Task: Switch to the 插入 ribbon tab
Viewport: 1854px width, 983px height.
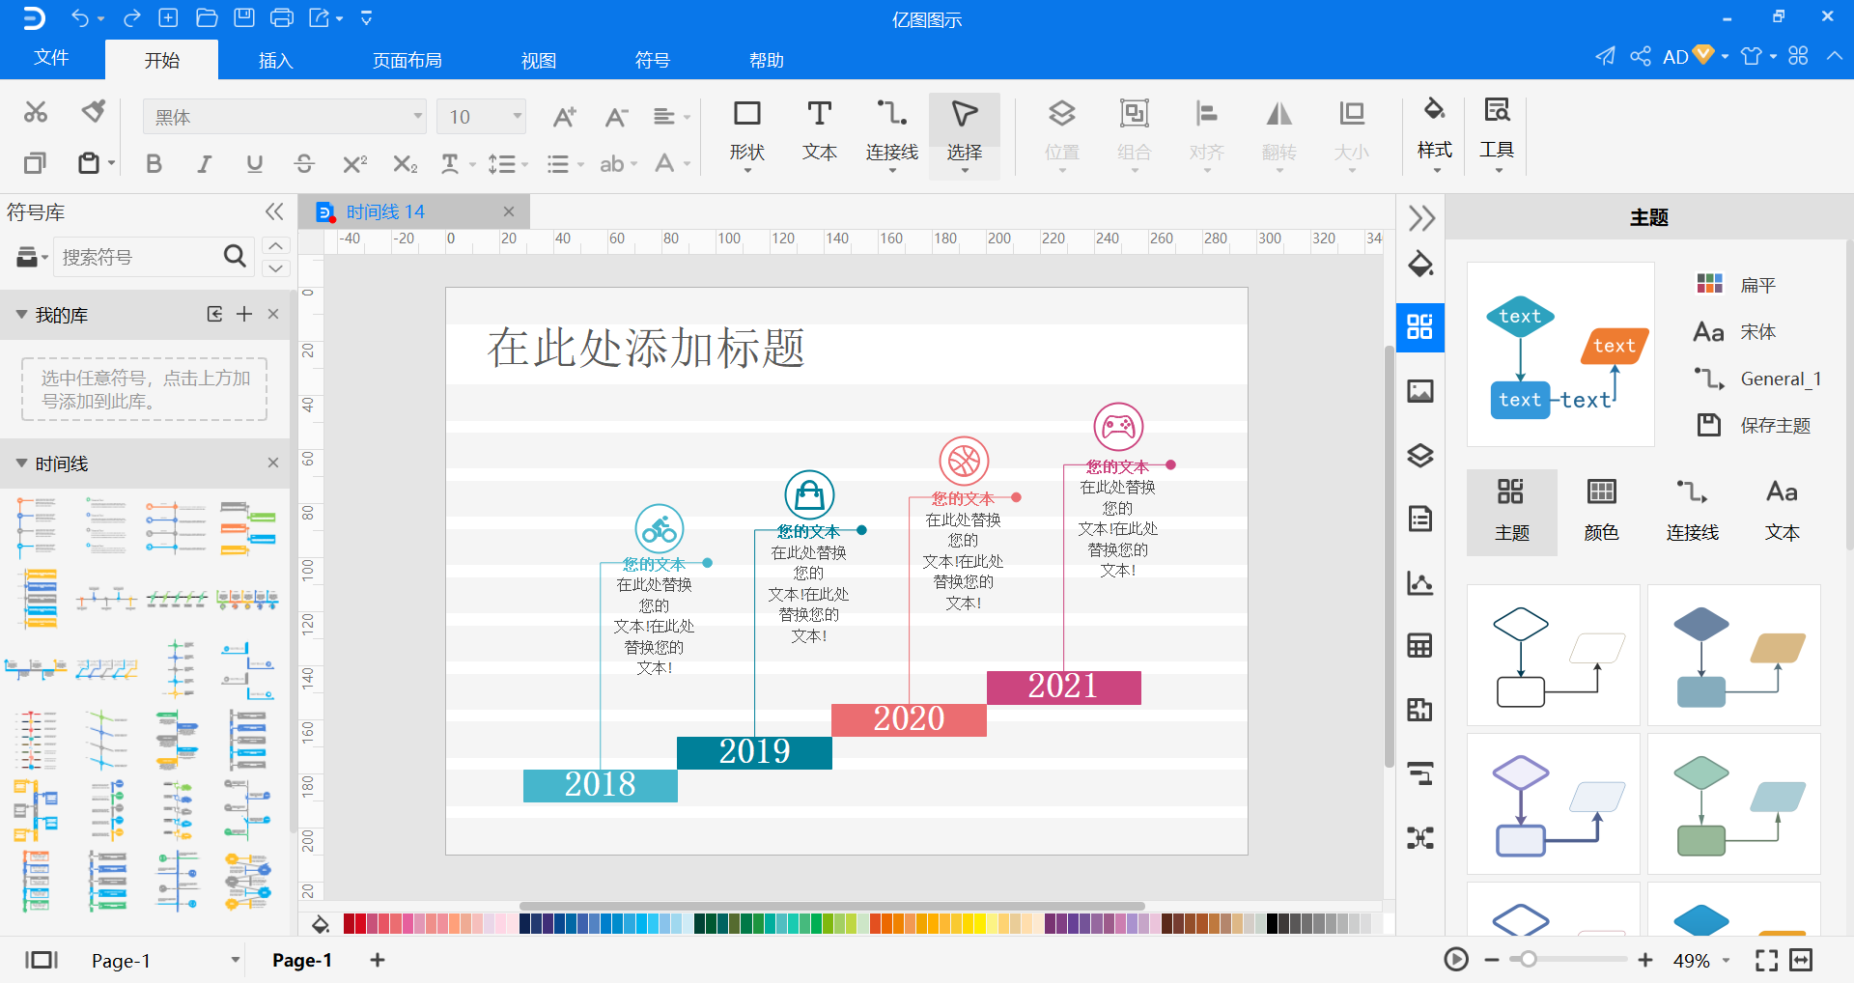Action: click(x=275, y=60)
